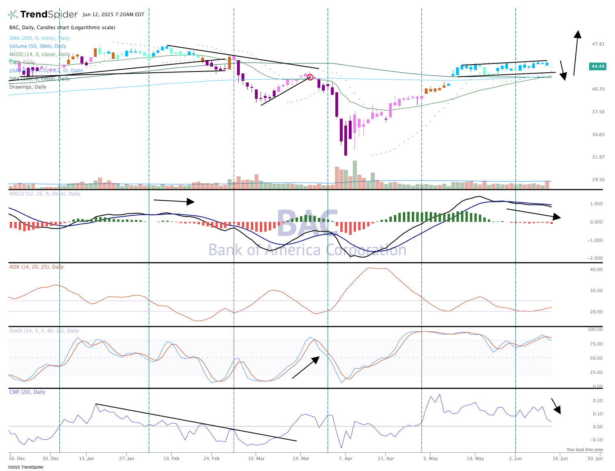615x471 pixels.
Task: Click the right downward-sloping arrow in the MACD panel
Action: coord(533,213)
